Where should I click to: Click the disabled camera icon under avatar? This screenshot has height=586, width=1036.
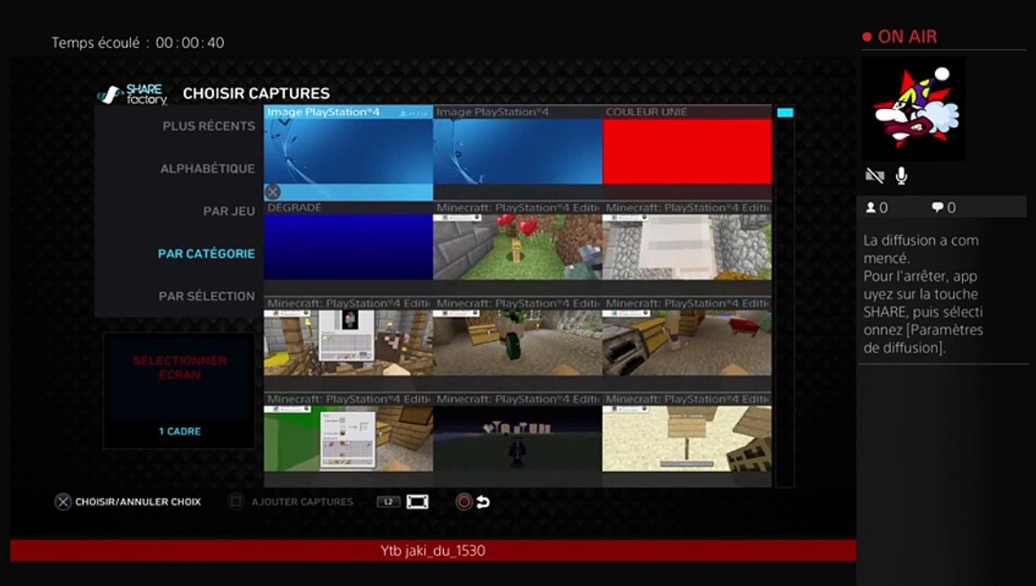[874, 176]
